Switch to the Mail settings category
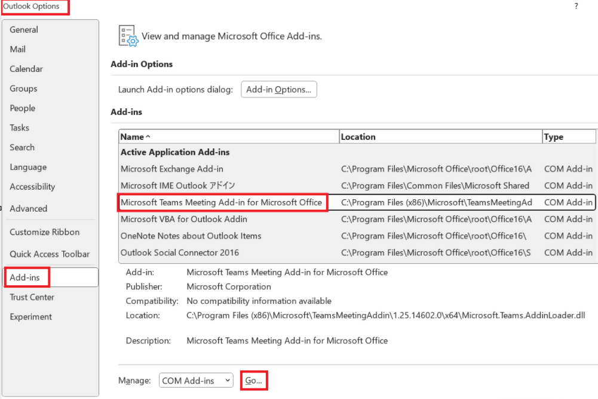598x399 pixels. [x=17, y=49]
